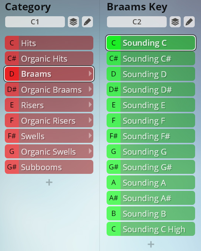Select the Subbooms category
This screenshot has width=201, height=251.
tap(49, 167)
